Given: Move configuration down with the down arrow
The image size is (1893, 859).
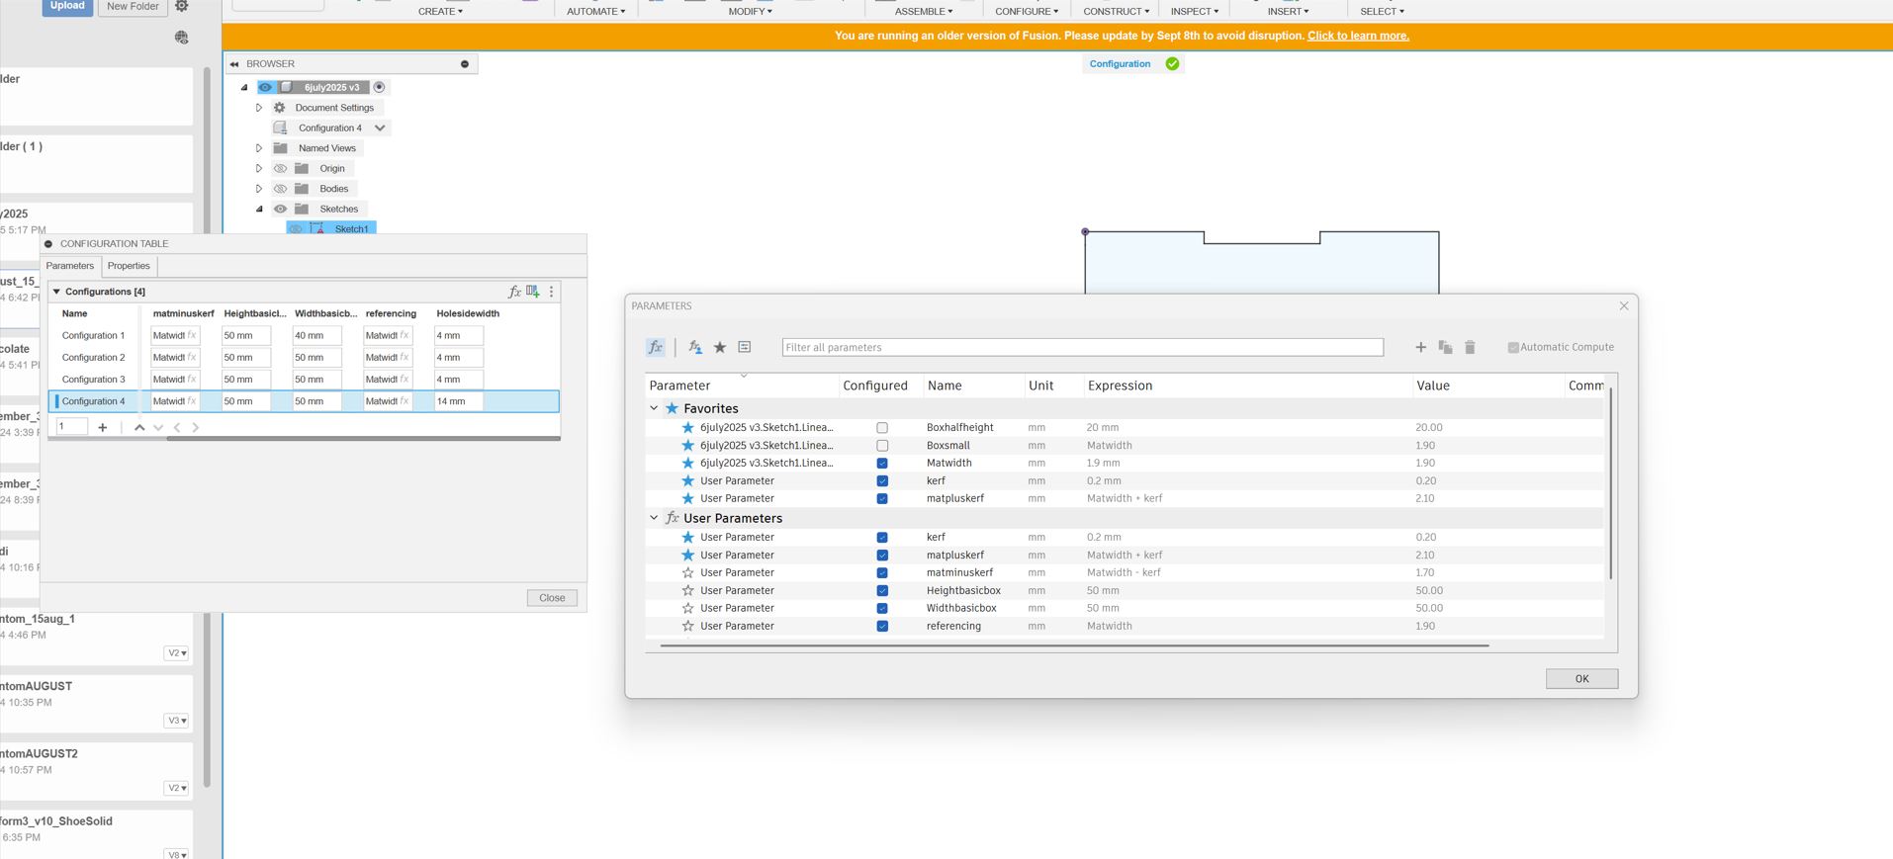Looking at the screenshot, I should pos(158,427).
